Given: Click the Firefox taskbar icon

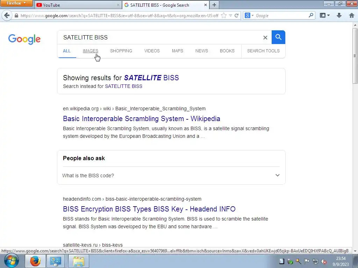Looking at the screenshot, I should click(x=35, y=261).
